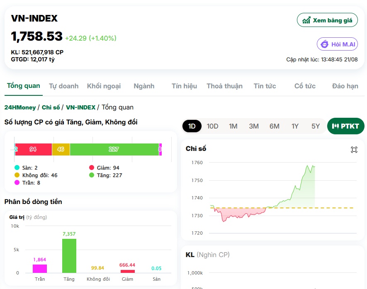Click the KL: 521,667,918 CP volume text
The width and height of the screenshot is (367, 289).
[37, 52]
